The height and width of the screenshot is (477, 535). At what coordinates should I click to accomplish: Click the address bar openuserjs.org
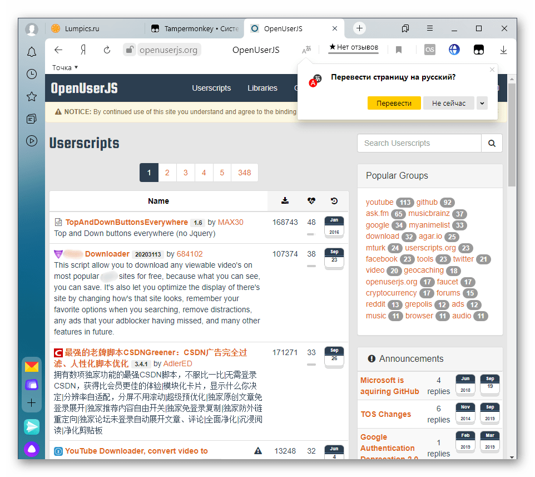pos(168,50)
